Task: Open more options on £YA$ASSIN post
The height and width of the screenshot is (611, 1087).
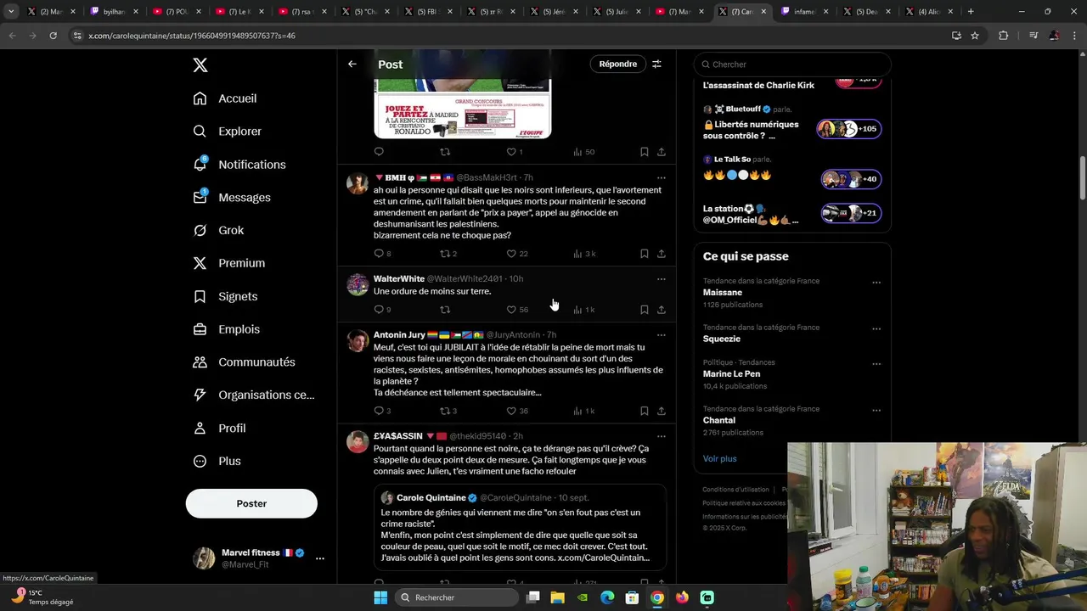Action: coord(662,436)
